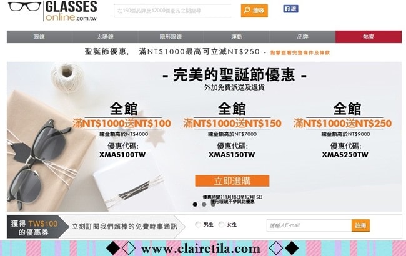The image size is (406, 256).
Task: Select the second carousel dot
Action: pyautogui.click(x=204, y=204)
